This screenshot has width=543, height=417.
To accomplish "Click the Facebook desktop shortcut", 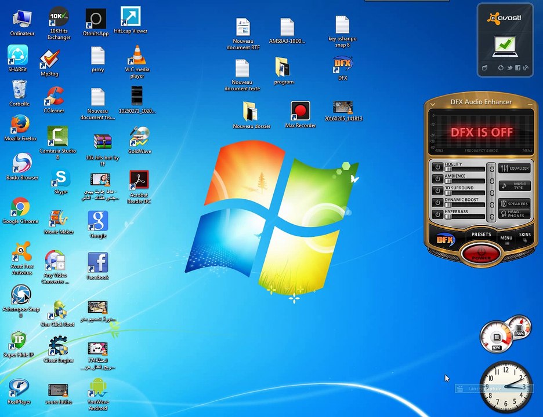I will pos(98,266).
